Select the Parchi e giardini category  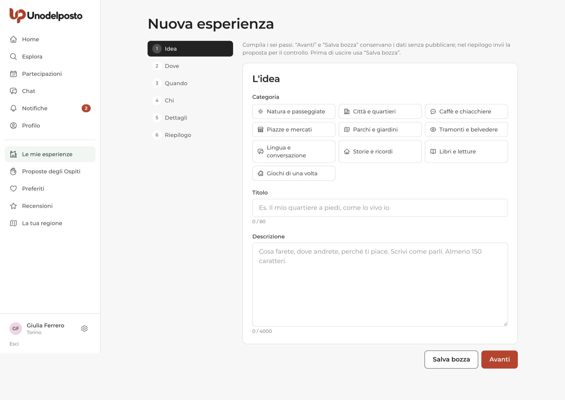point(380,130)
